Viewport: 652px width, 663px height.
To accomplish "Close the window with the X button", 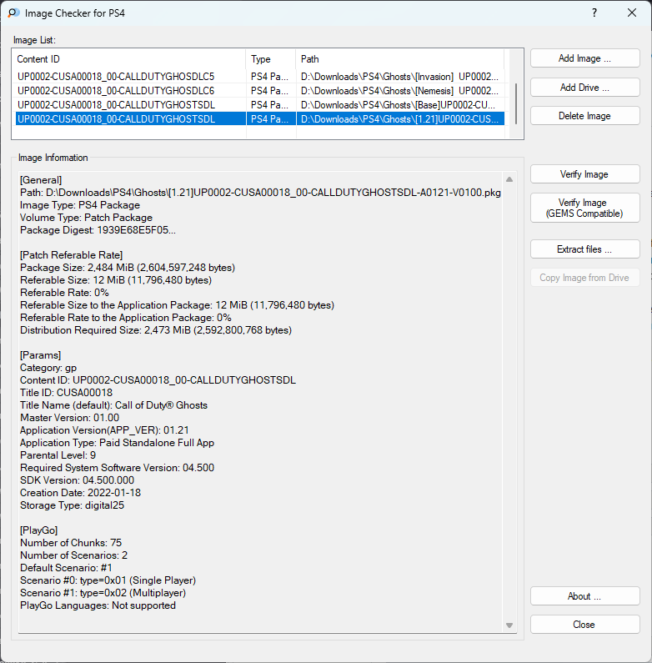I will tap(632, 13).
